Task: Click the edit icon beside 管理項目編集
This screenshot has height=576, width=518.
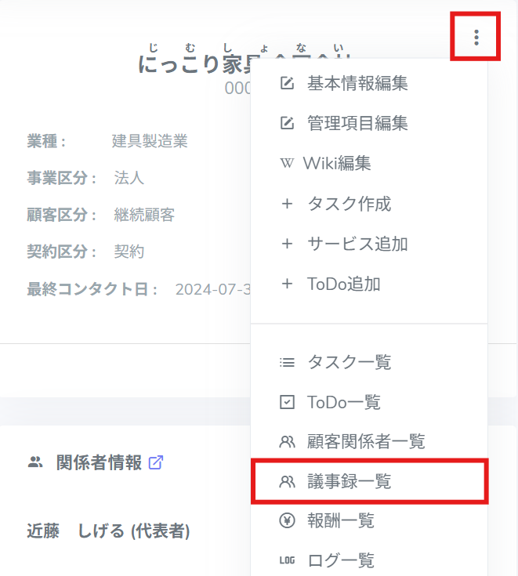Action: tap(287, 123)
